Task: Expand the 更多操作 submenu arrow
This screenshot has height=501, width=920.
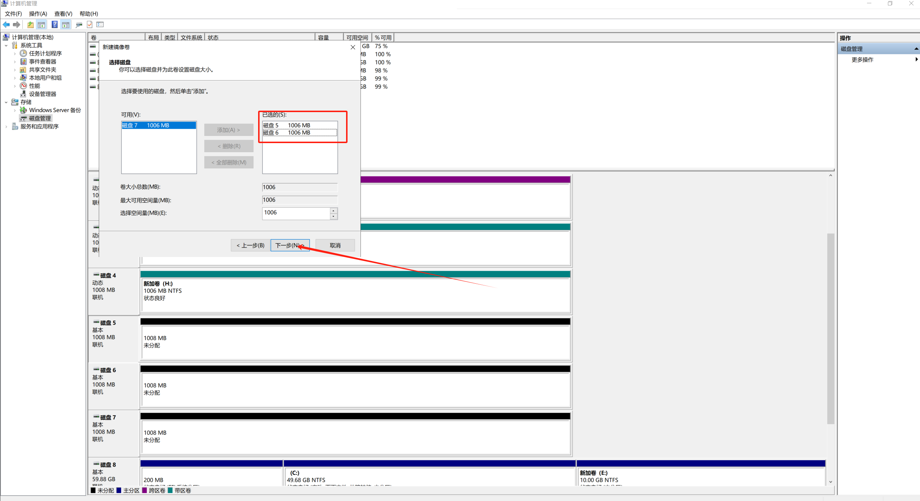Action: tap(916, 59)
